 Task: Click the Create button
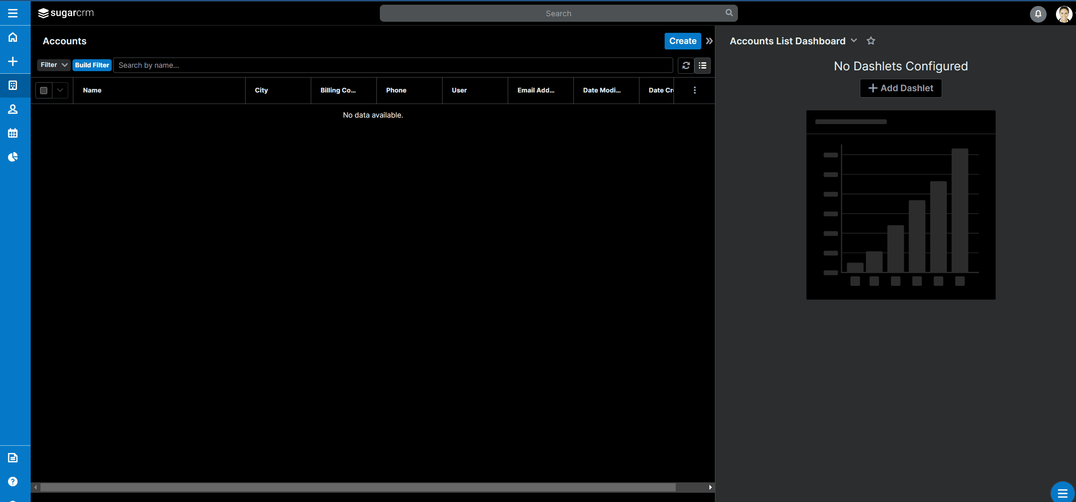[683, 41]
